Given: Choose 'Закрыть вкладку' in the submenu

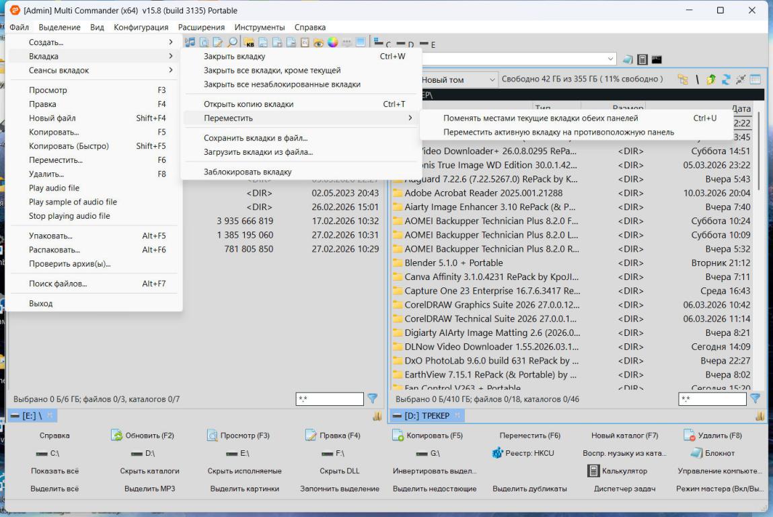Looking at the screenshot, I should (234, 57).
